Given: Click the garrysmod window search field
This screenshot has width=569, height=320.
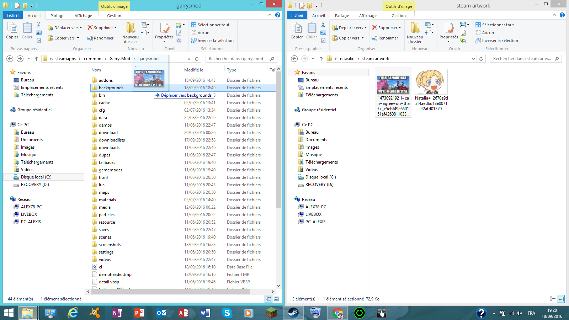Looking at the screenshot, I should point(242,59).
